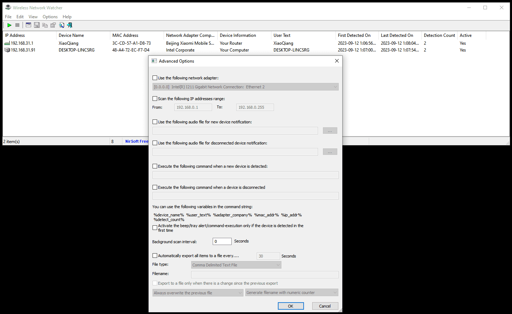
Task: Sort by the First Detected On column header
Action: coord(357,35)
